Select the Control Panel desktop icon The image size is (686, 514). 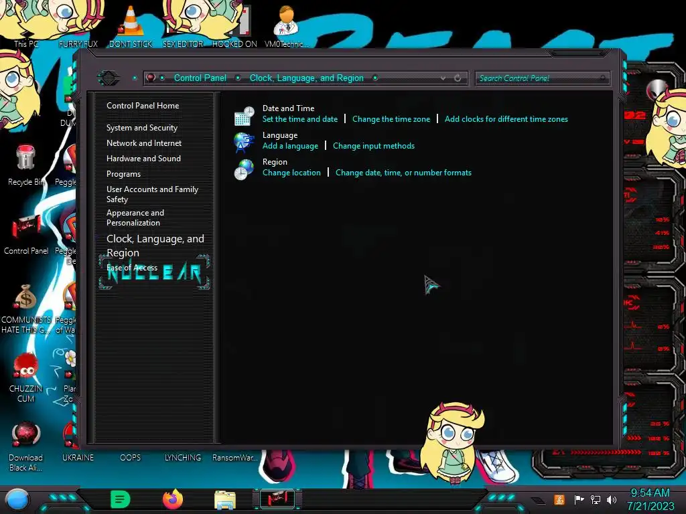(x=26, y=234)
